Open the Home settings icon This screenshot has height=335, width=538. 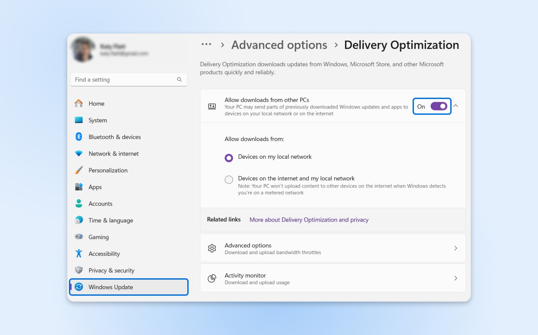79,103
